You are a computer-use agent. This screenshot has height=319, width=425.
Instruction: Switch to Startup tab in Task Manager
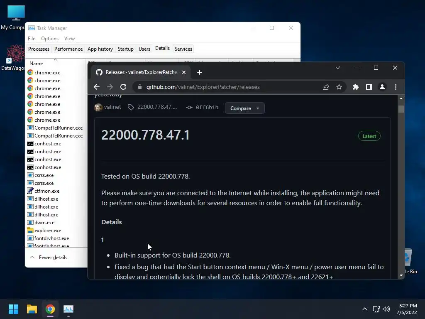click(x=125, y=49)
